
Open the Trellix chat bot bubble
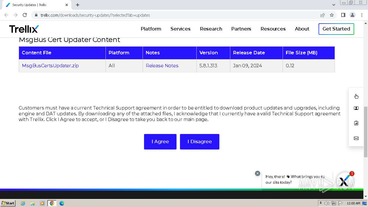tap(344, 181)
